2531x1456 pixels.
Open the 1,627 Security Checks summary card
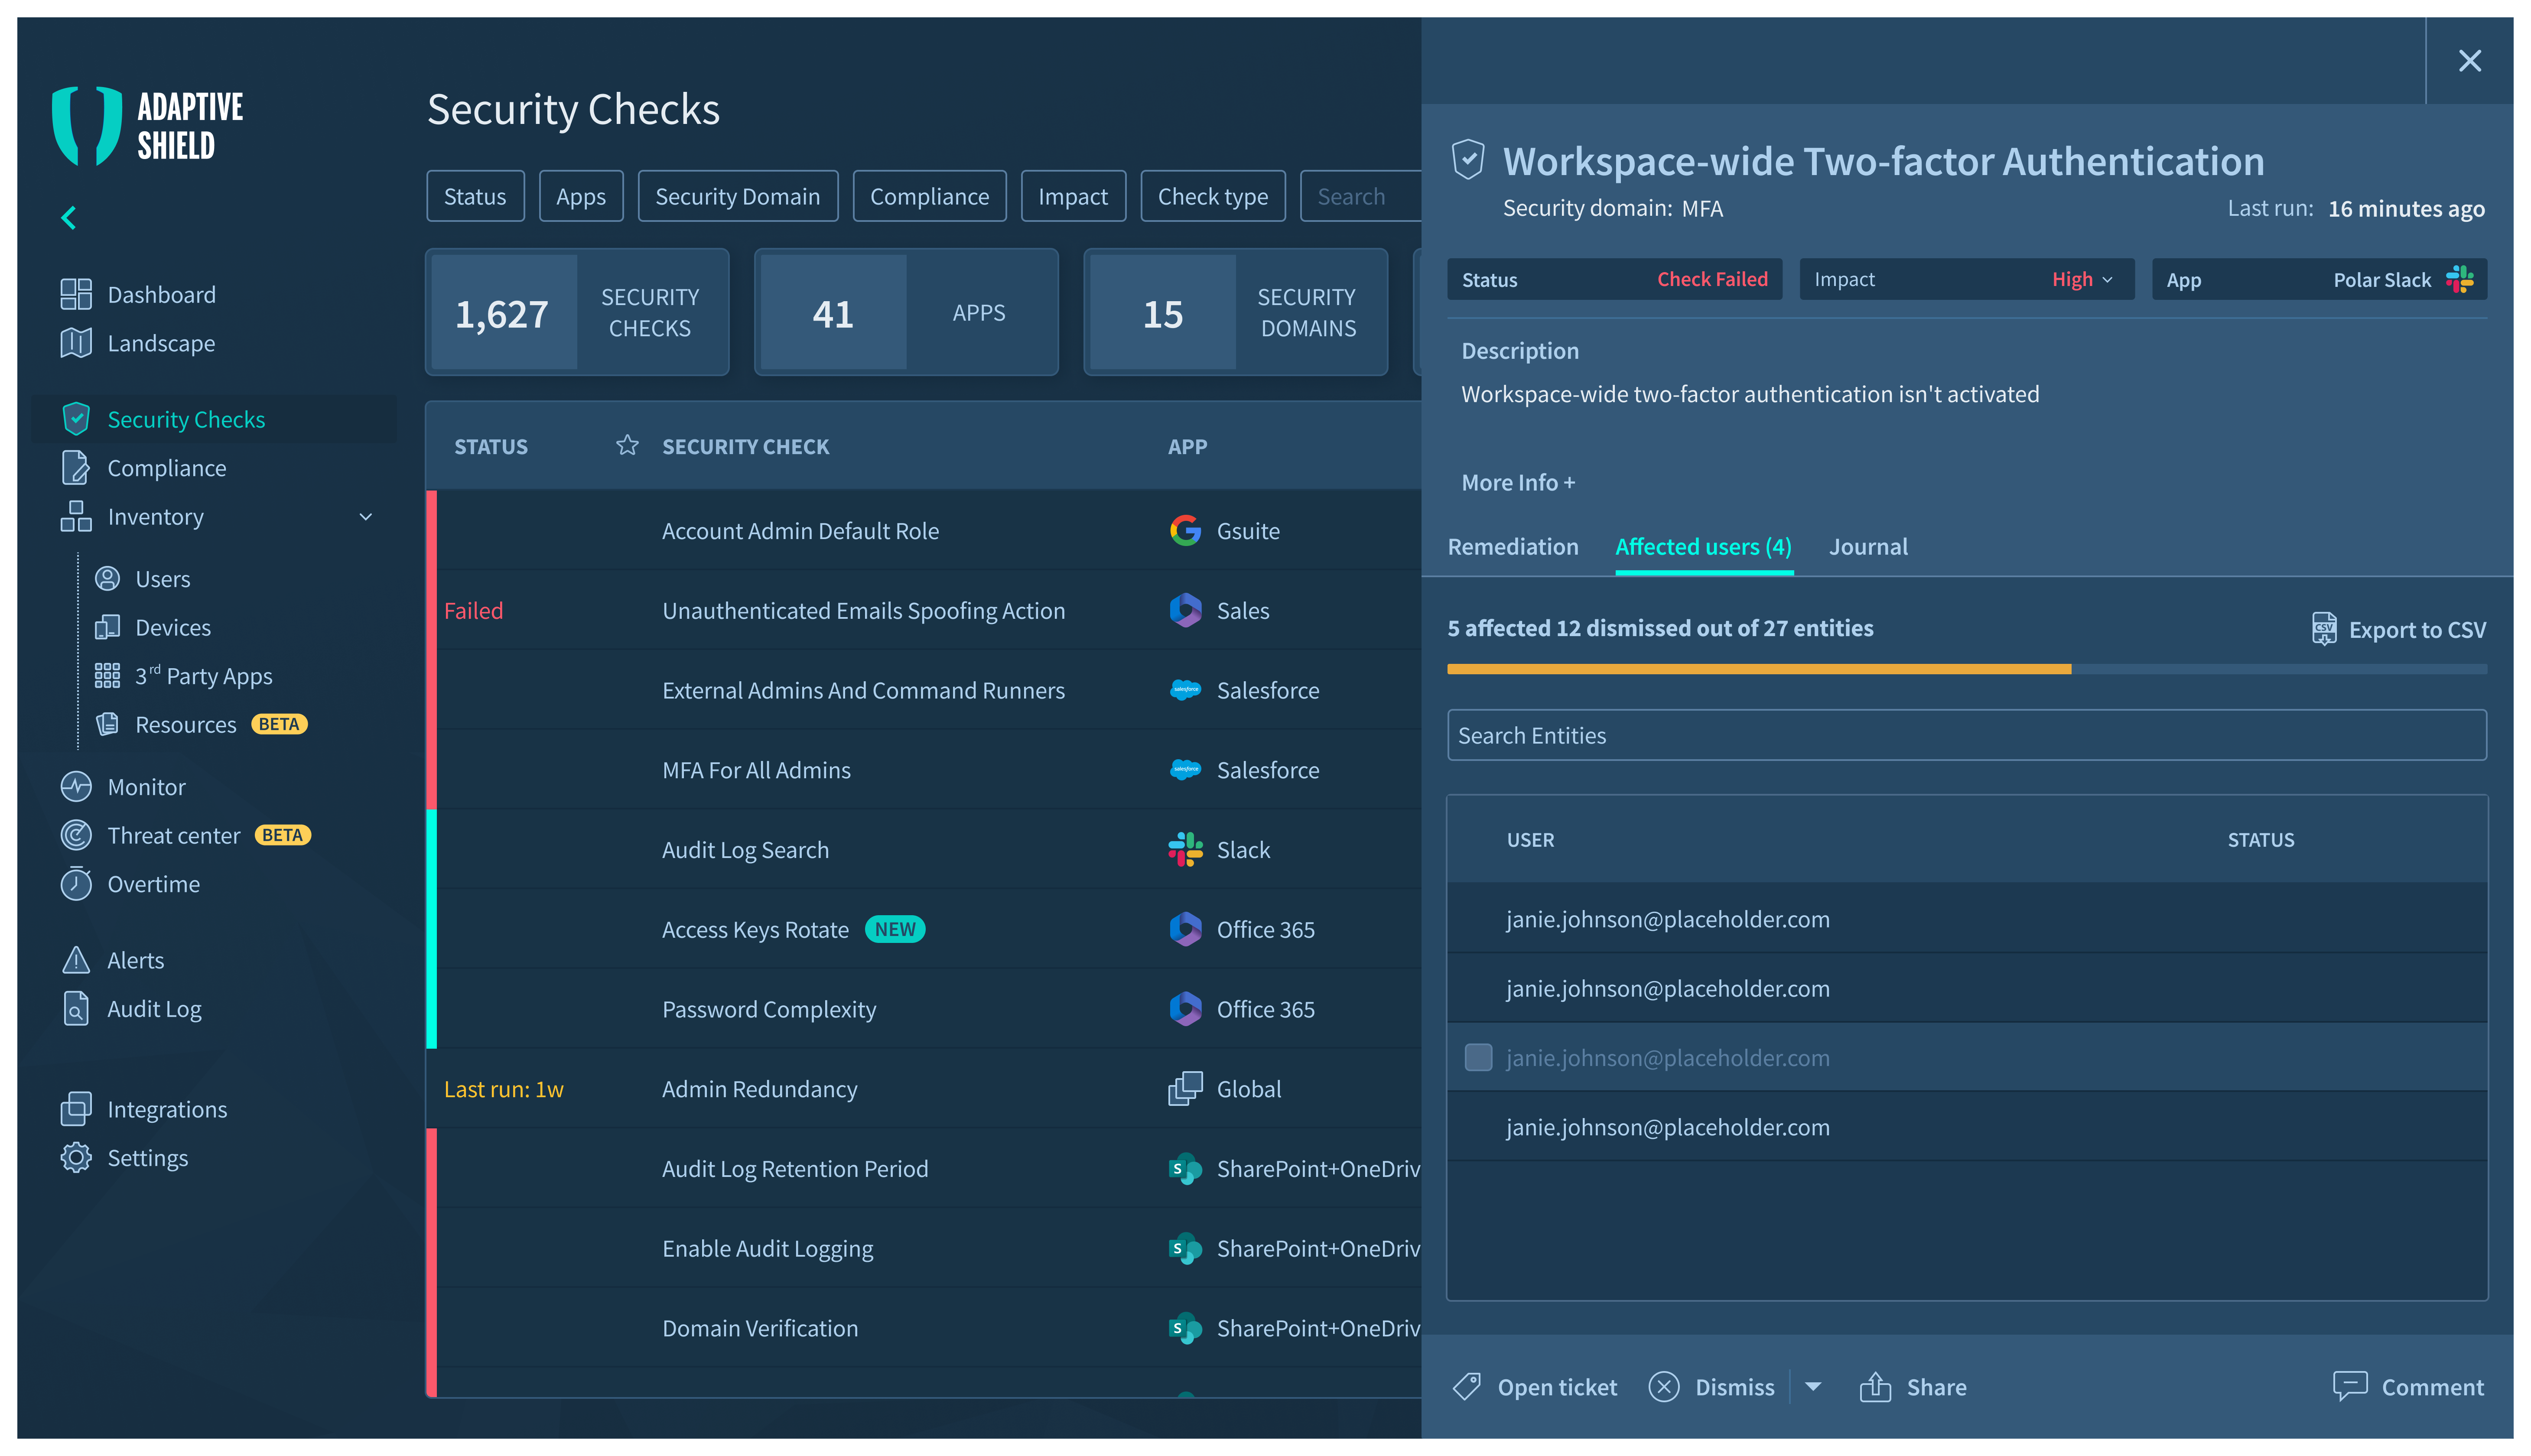tap(577, 313)
